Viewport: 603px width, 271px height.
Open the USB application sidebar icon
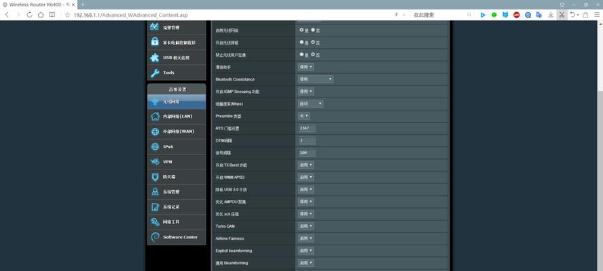(155, 58)
